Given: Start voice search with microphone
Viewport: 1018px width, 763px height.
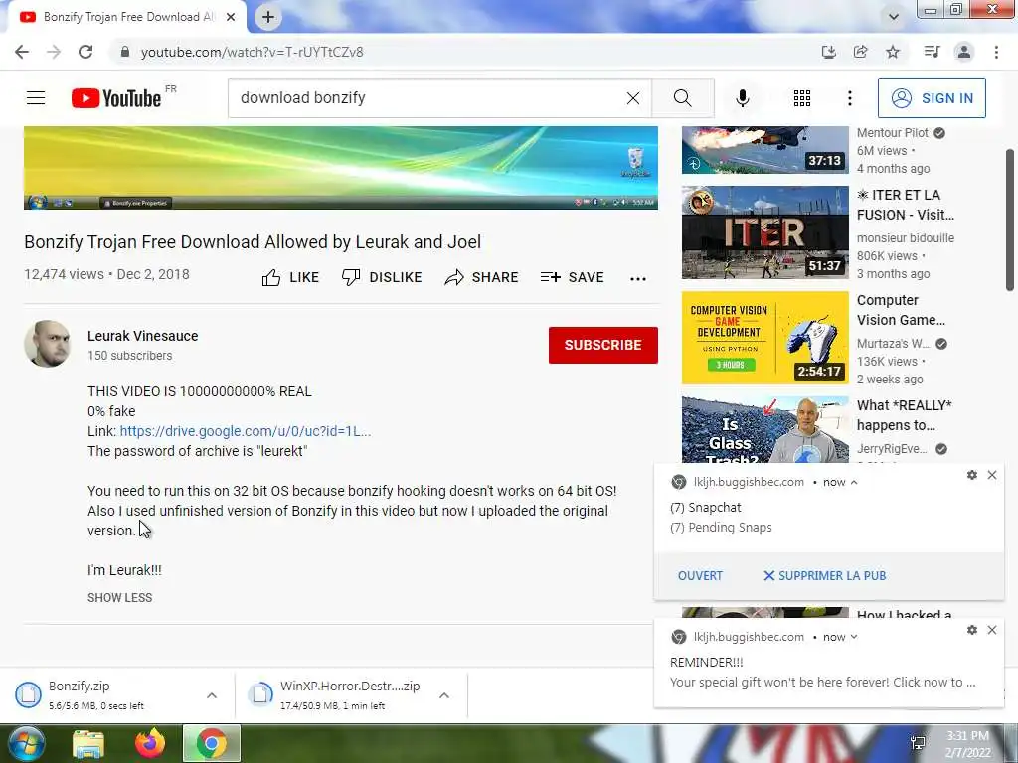Looking at the screenshot, I should coord(742,98).
